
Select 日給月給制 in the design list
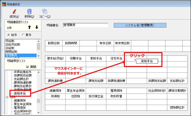pos(13,45)
